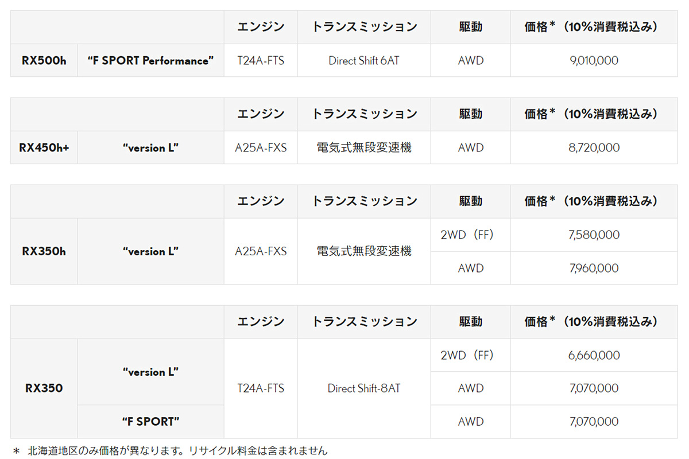Click the 7,580,000 price value
The image size is (689, 459).
click(594, 235)
